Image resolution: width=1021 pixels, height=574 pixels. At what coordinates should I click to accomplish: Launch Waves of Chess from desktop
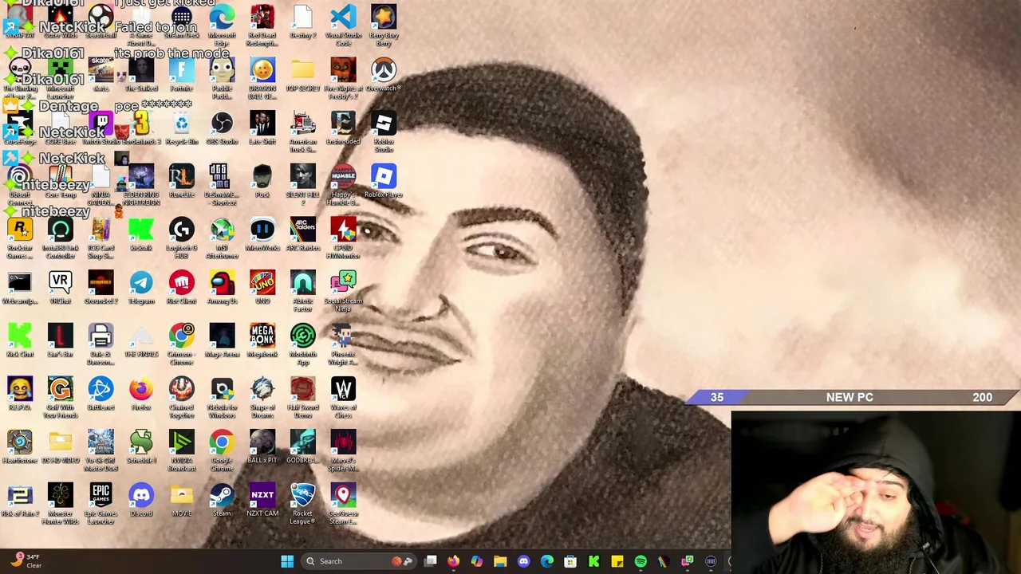tap(343, 398)
